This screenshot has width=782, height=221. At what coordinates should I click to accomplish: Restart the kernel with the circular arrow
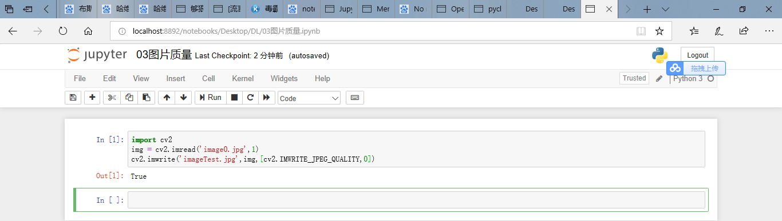coord(250,98)
